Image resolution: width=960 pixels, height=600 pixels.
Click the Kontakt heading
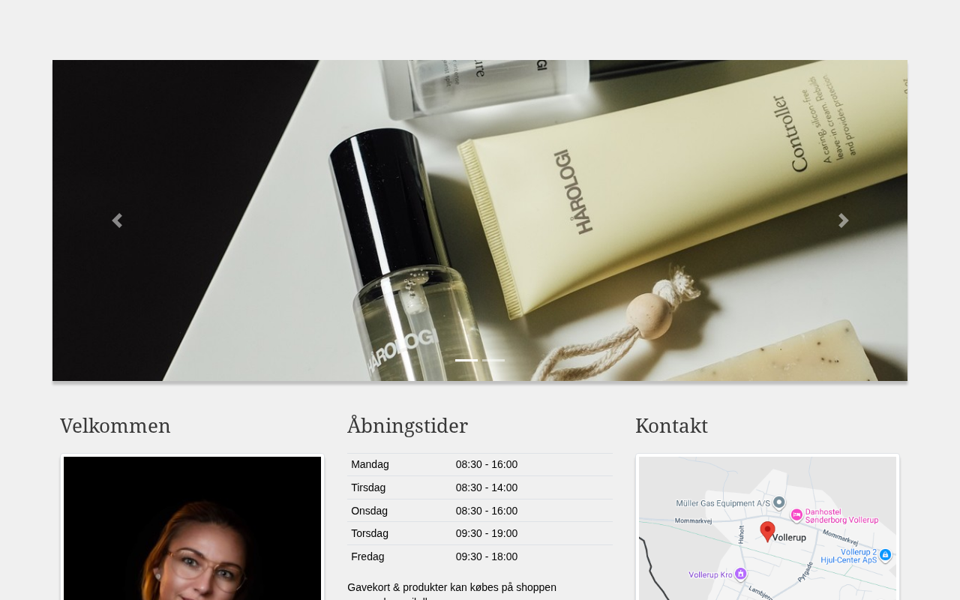671,426
